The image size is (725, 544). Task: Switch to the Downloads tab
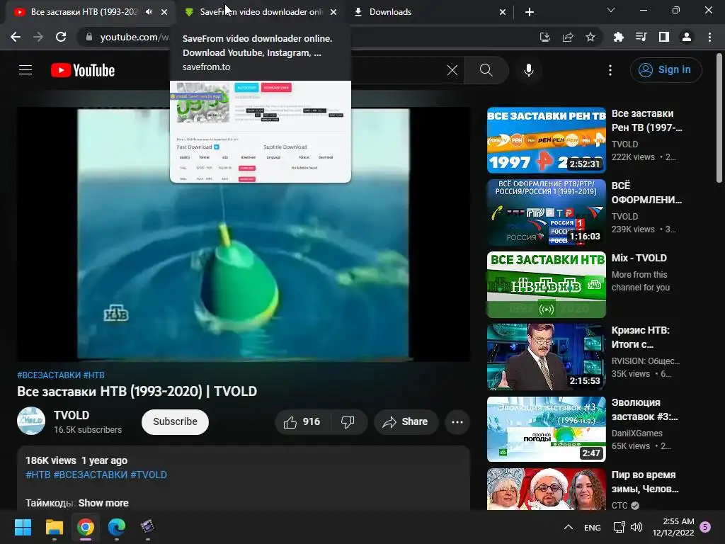pyautogui.click(x=391, y=12)
